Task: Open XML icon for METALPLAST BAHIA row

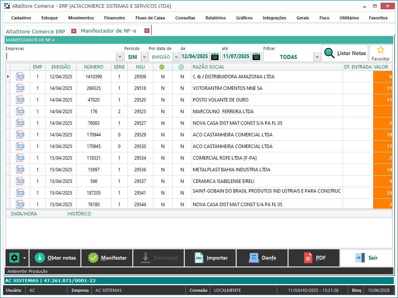Action: (20, 169)
